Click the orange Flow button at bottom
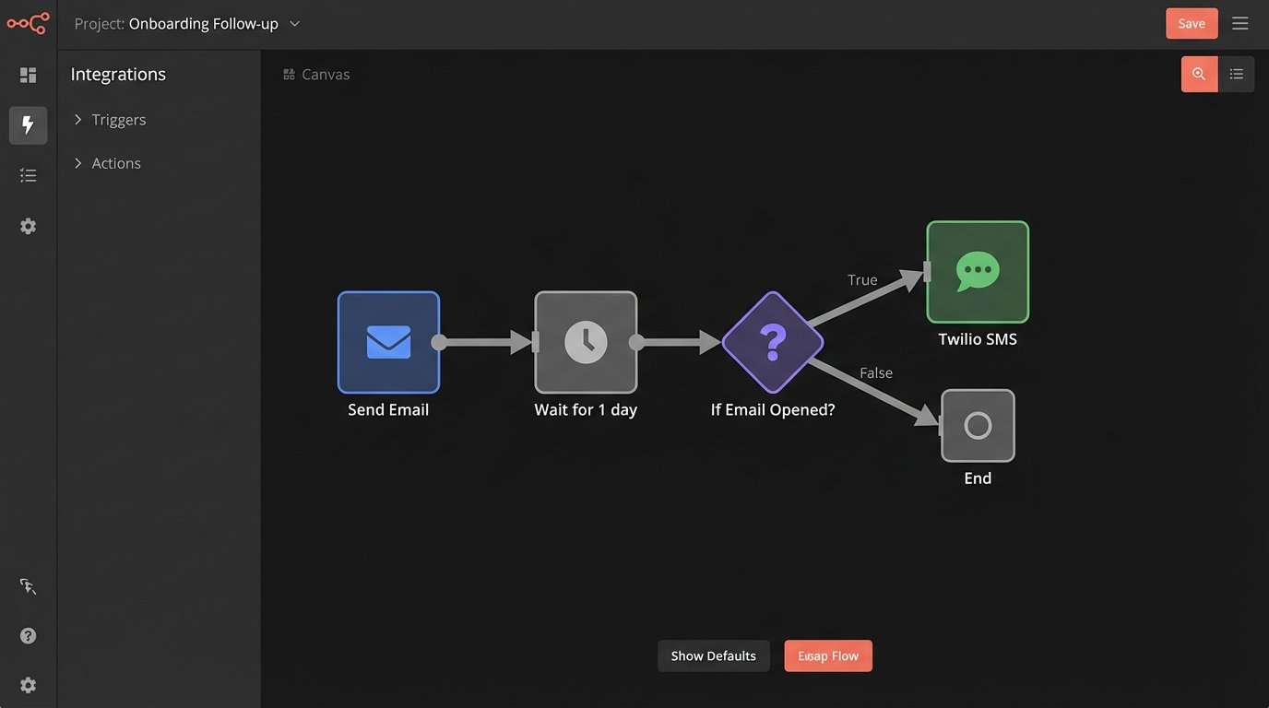 point(828,656)
